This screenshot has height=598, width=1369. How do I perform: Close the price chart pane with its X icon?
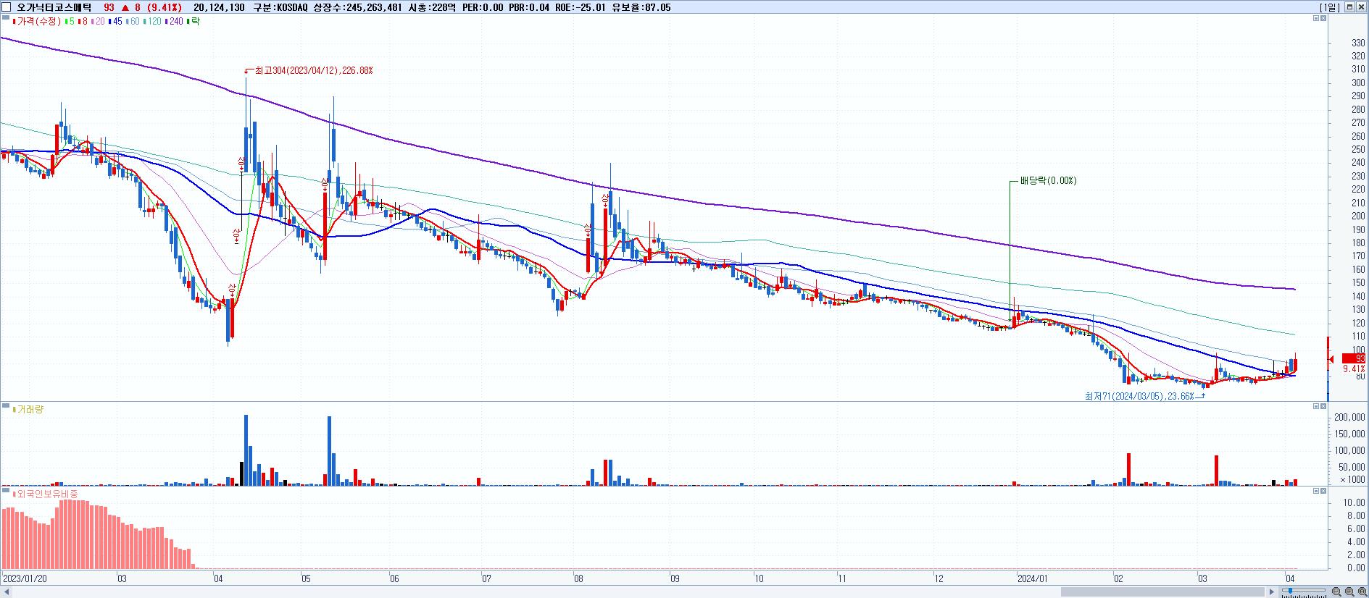click(1323, 18)
